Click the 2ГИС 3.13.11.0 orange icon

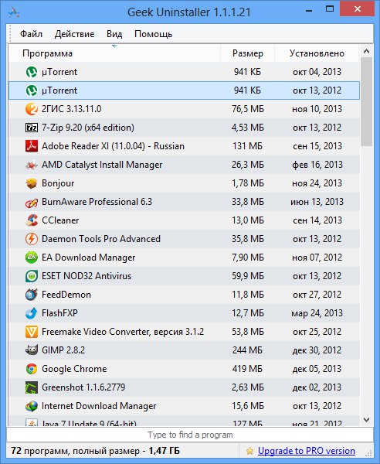point(32,109)
